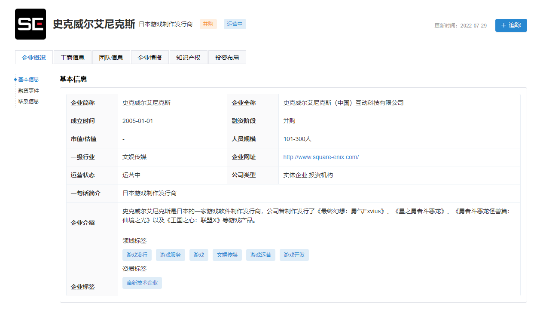The height and width of the screenshot is (310, 537).
Task: Go to the 知识产权 tab
Action: point(189,58)
